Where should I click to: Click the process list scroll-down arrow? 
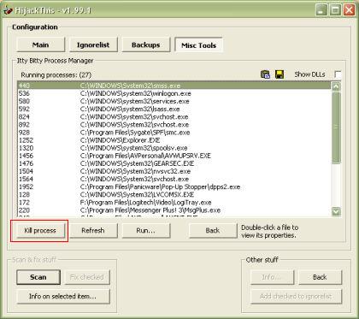(x=336, y=211)
